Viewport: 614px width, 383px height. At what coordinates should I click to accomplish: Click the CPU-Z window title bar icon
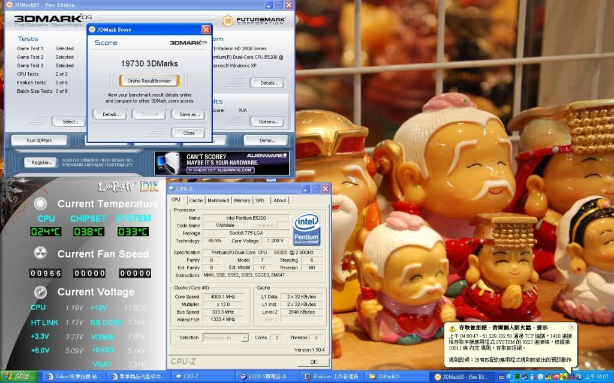coord(171,189)
